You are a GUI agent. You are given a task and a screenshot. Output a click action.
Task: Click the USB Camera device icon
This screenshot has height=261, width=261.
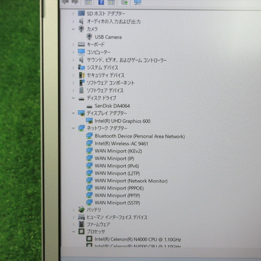tap(89, 37)
